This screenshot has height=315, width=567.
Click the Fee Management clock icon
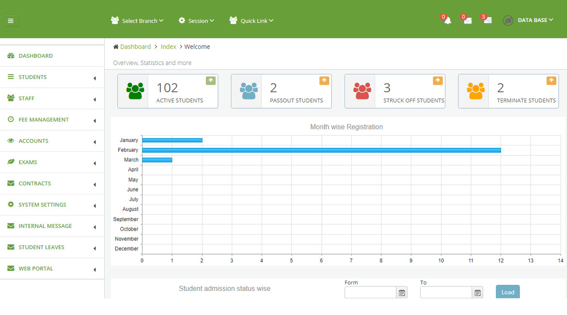click(11, 119)
